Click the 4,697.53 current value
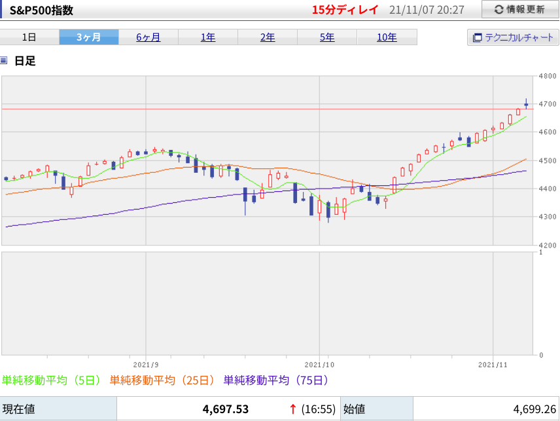 pyautogui.click(x=225, y=409)
